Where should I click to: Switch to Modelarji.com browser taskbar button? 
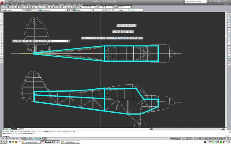click(x=70, y=142)
